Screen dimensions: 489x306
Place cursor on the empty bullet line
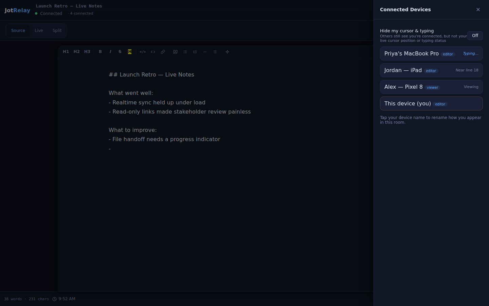[110, 149]
